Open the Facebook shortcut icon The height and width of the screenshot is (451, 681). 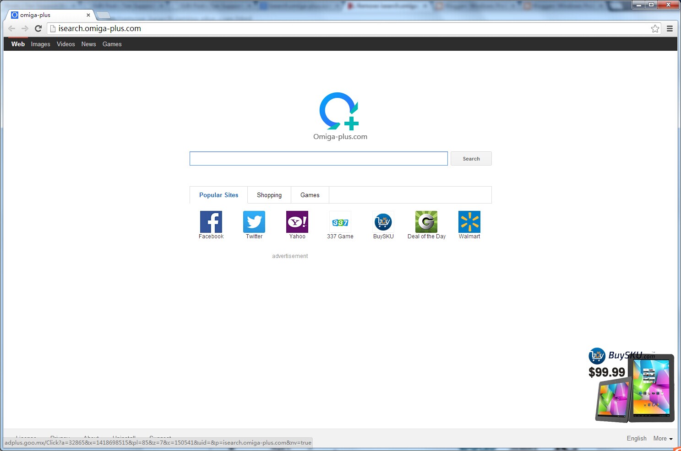point(211,222)
